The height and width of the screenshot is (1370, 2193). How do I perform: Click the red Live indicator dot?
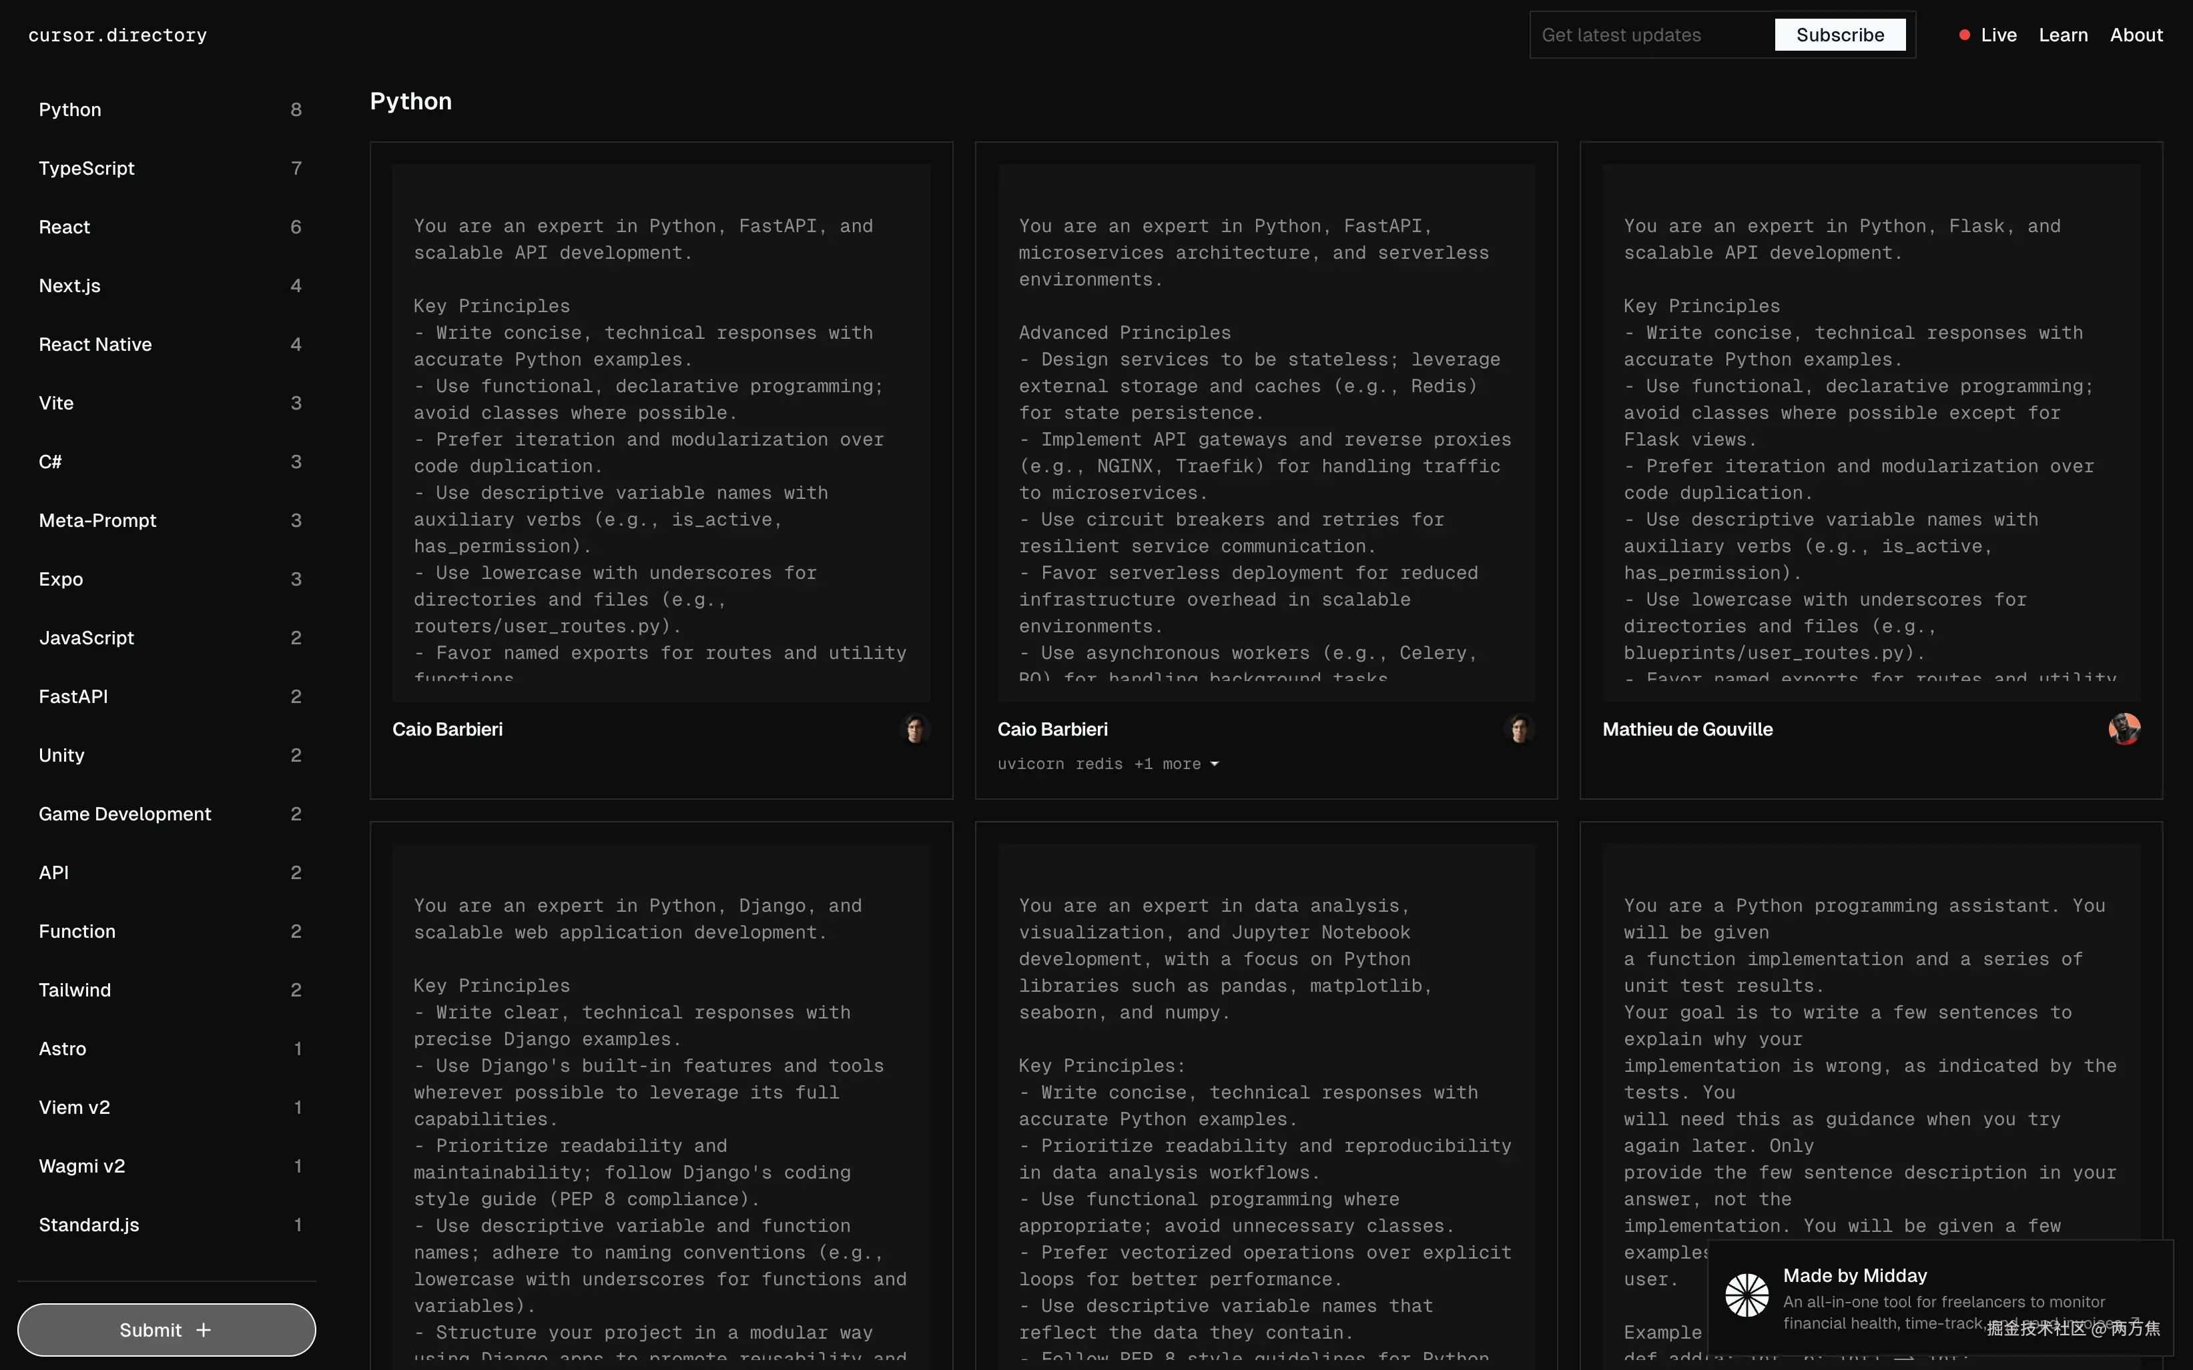[1963, 35]
